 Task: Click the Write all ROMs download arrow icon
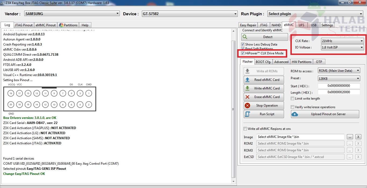click(247, 71)
